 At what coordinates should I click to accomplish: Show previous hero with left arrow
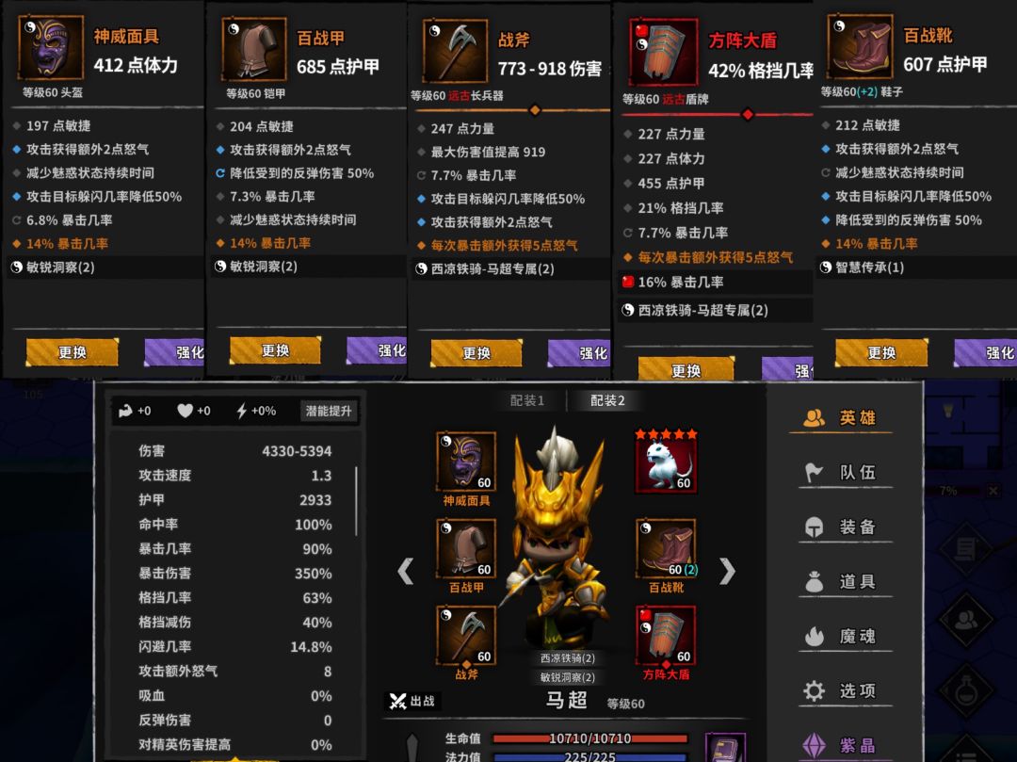406,572
